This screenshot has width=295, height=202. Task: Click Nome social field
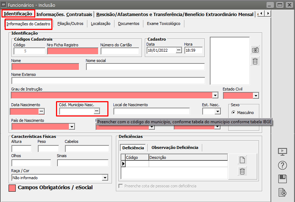coord(145,67)
